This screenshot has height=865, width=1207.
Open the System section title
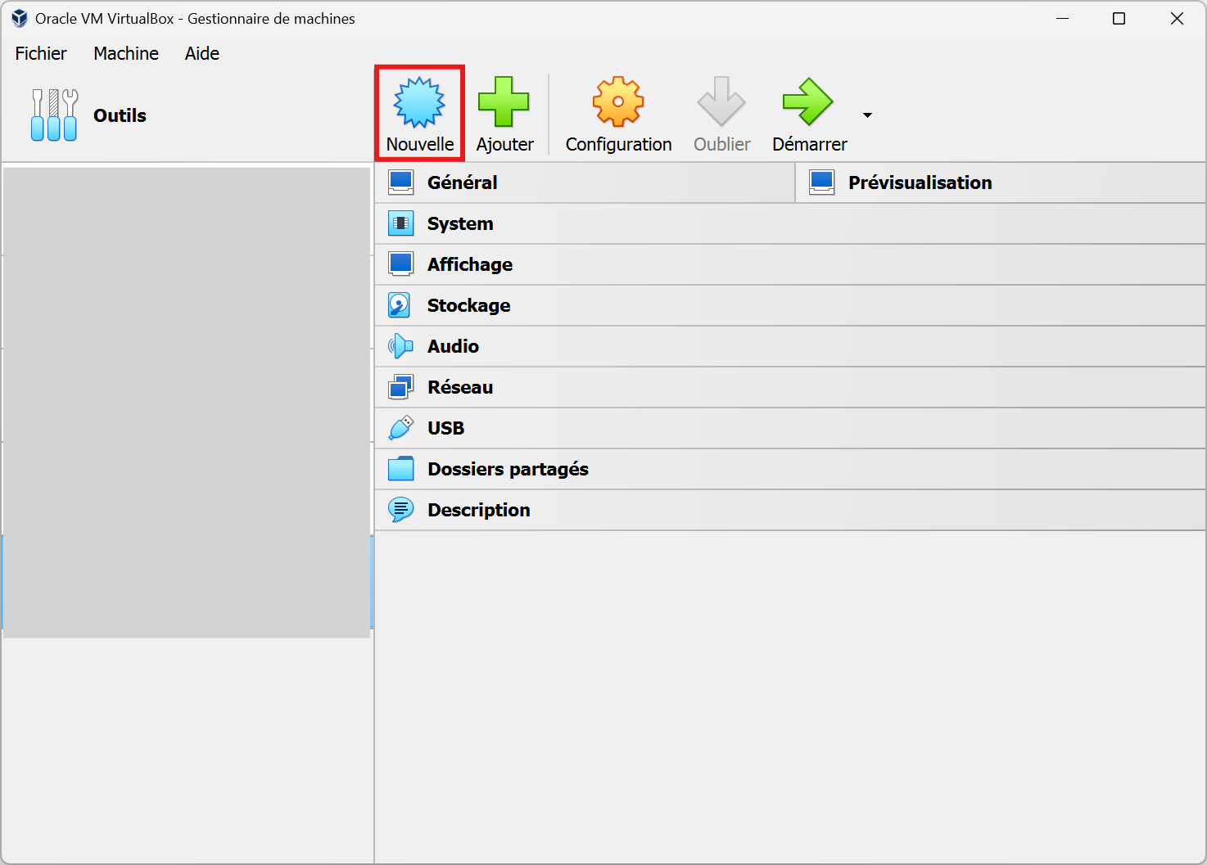[460, 223]
